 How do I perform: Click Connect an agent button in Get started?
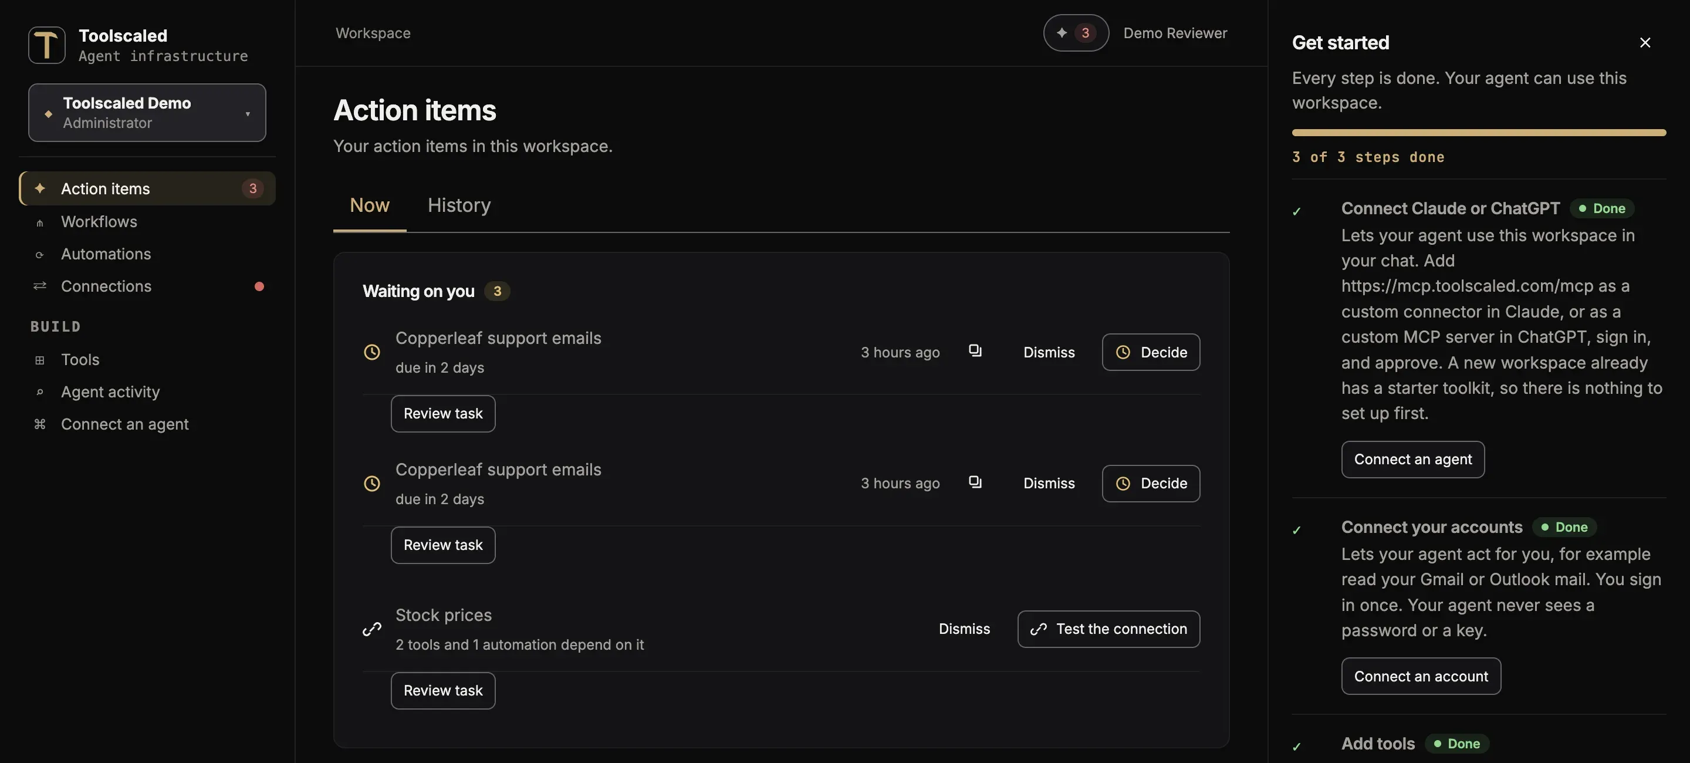coord(1412,459)
